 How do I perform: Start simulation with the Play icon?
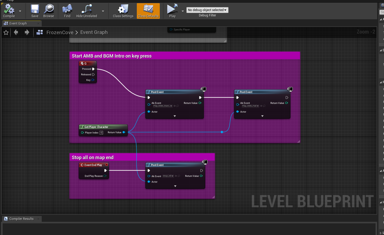(172, 11)
